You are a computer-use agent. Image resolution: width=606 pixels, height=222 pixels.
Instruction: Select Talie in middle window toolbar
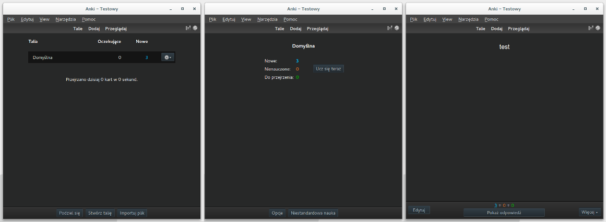coord(280,29)
